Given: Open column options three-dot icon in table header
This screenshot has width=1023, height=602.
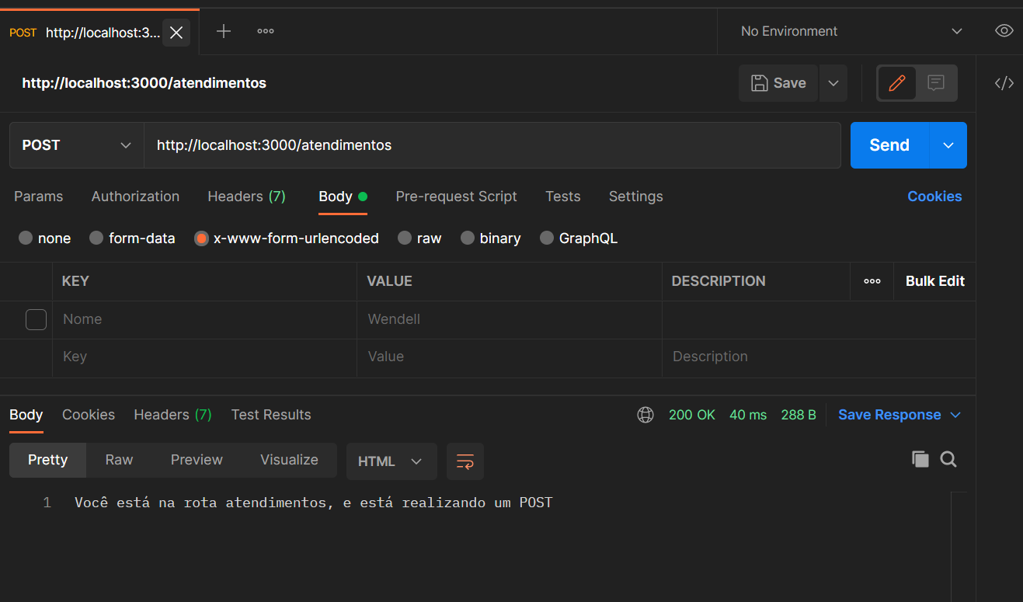Looking at the screenshot, I should click(x=872, y=281).
